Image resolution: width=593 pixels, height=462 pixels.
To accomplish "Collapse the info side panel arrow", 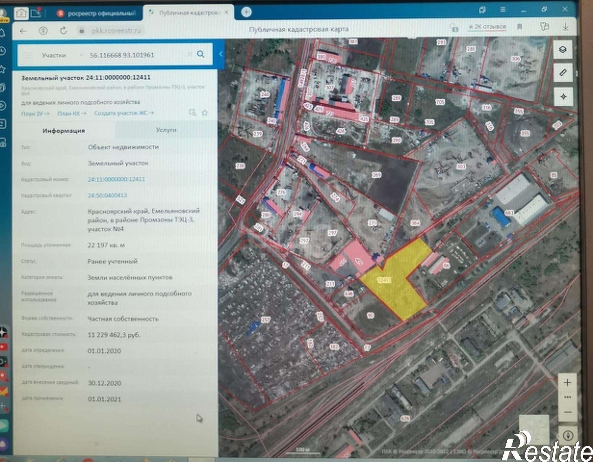I will (221, 54).
